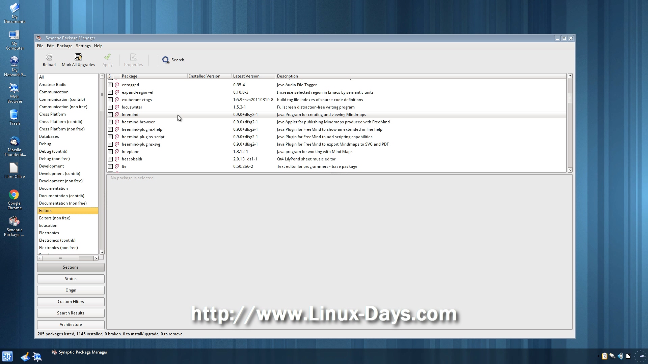The width and height of the screenshot is (648, 364).
Task: Select the freemind-plugins-svg package row
Action: pos(336,144)
